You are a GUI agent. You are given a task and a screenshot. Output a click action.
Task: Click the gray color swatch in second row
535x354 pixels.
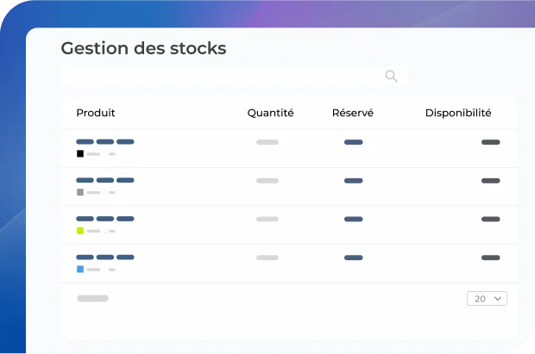tap(80, 192)
